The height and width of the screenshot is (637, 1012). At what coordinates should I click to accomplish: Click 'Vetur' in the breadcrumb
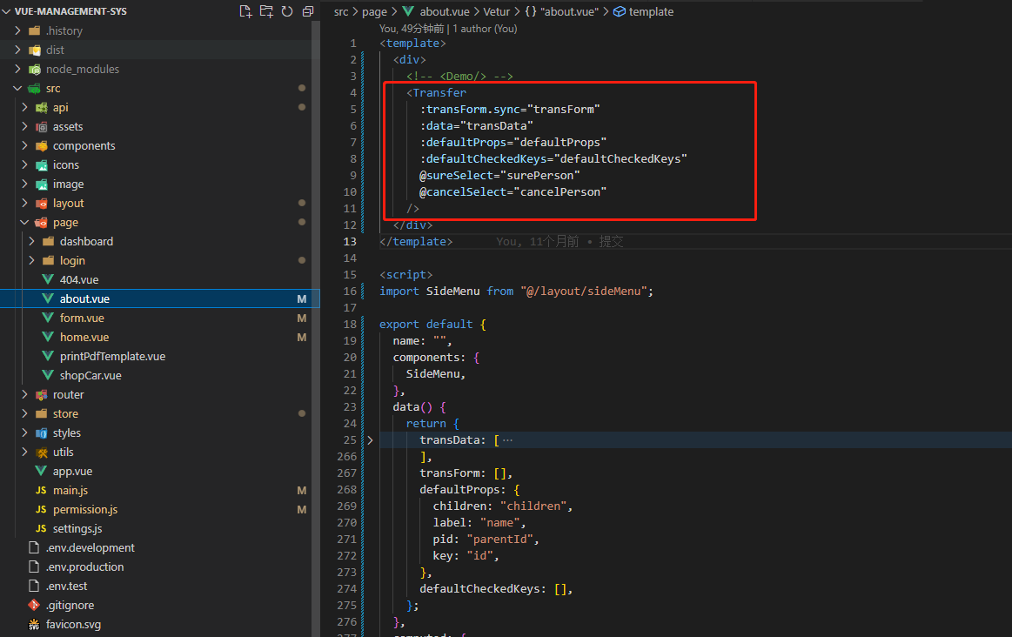tap(496, 11)
